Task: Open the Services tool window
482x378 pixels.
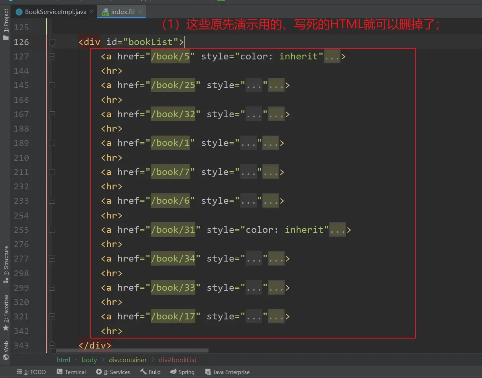Action: tap(113, 372)
